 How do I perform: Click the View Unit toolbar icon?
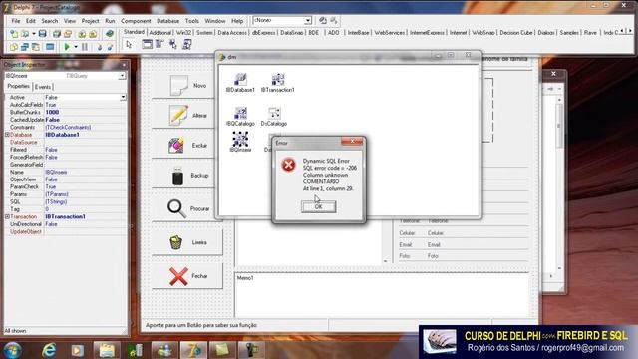(14, 47)
